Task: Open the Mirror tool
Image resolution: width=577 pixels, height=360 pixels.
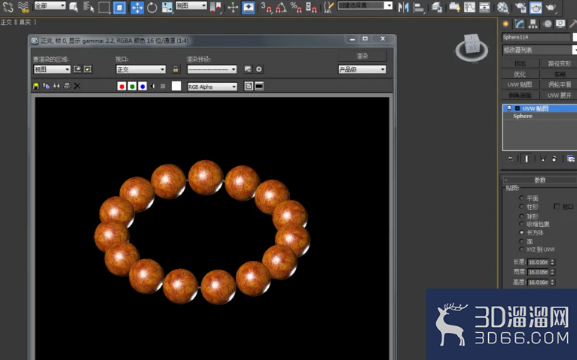Action: click(403, 8)
